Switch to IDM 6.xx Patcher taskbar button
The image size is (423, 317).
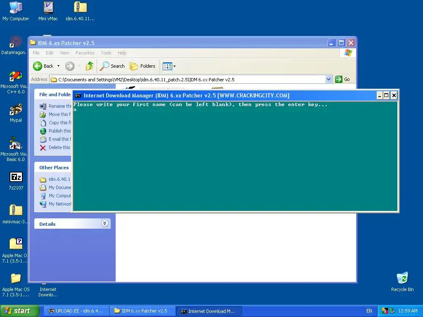143,311
